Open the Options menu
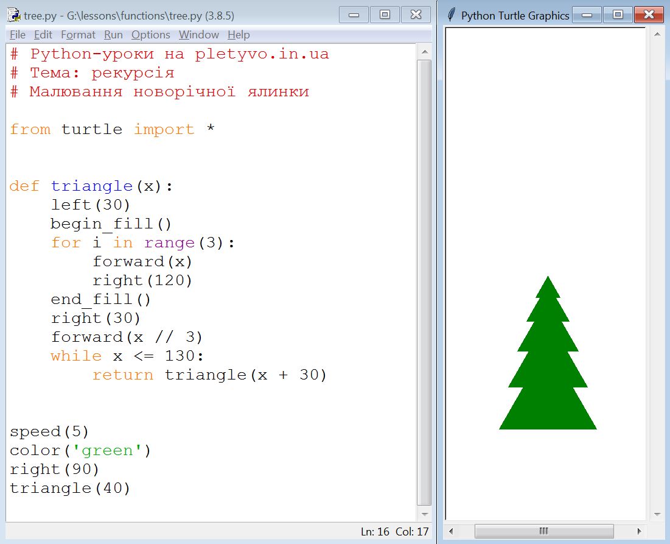 point(150,35)
